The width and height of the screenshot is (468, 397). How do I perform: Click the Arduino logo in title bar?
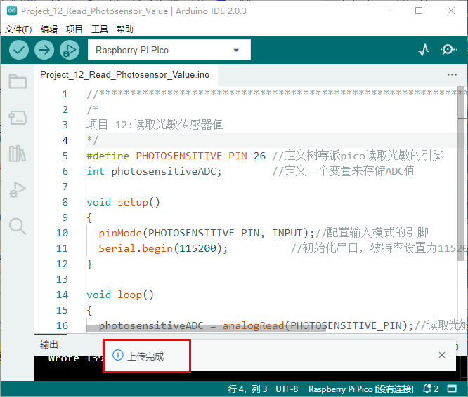(12, 11)
